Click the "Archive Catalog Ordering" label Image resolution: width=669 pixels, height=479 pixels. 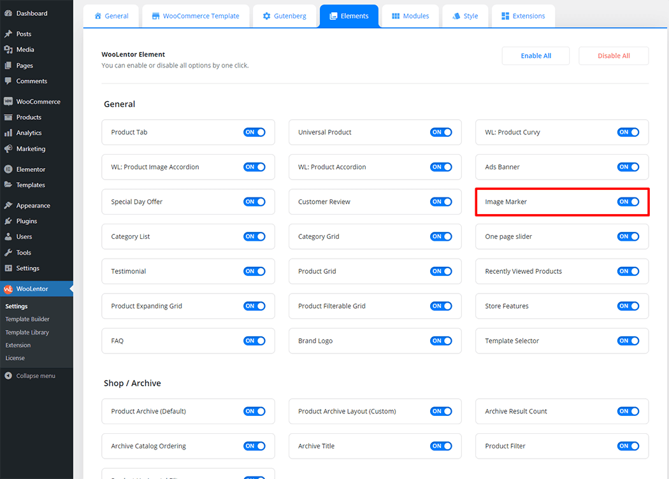(x=148, y=446)
